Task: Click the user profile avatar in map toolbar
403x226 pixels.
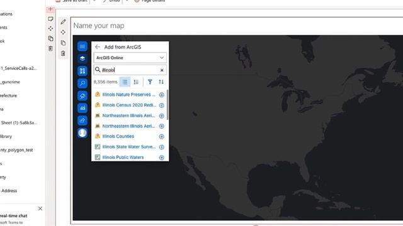Action: (82, 133)
